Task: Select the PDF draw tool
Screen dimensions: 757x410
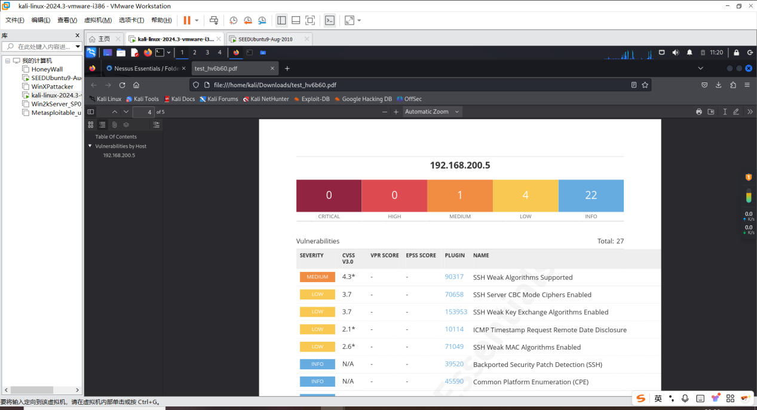Action: click(x=736, y=112)
